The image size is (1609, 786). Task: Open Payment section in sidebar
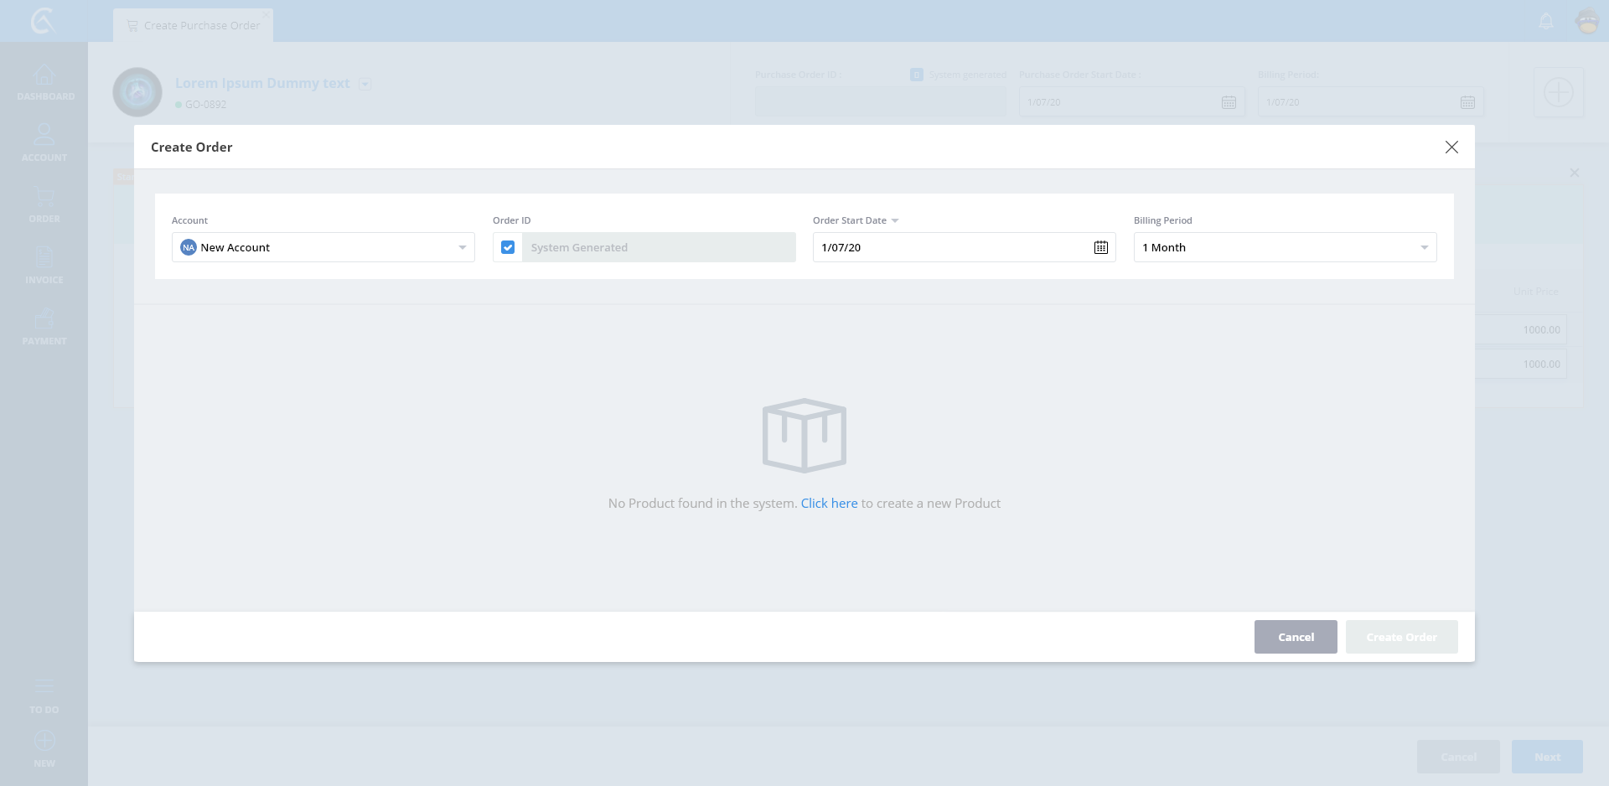pos(44,327)
